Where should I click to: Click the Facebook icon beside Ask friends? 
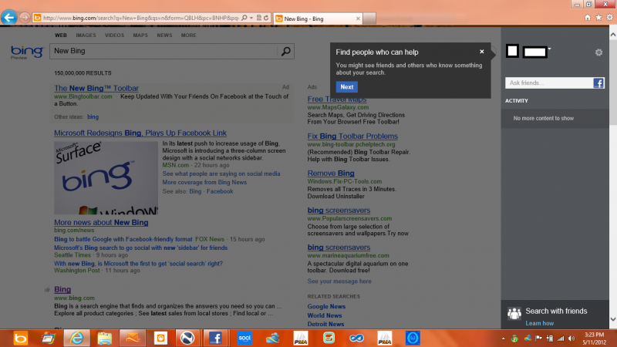pos(598,83)
